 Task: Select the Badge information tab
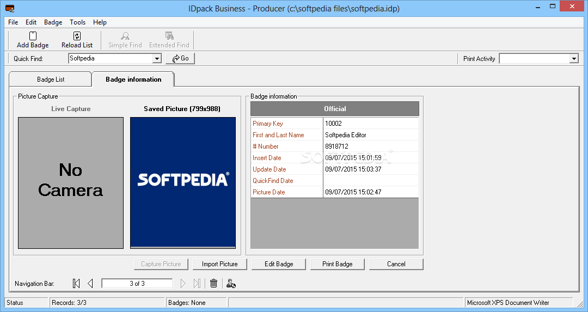click(x=133, y=79)
